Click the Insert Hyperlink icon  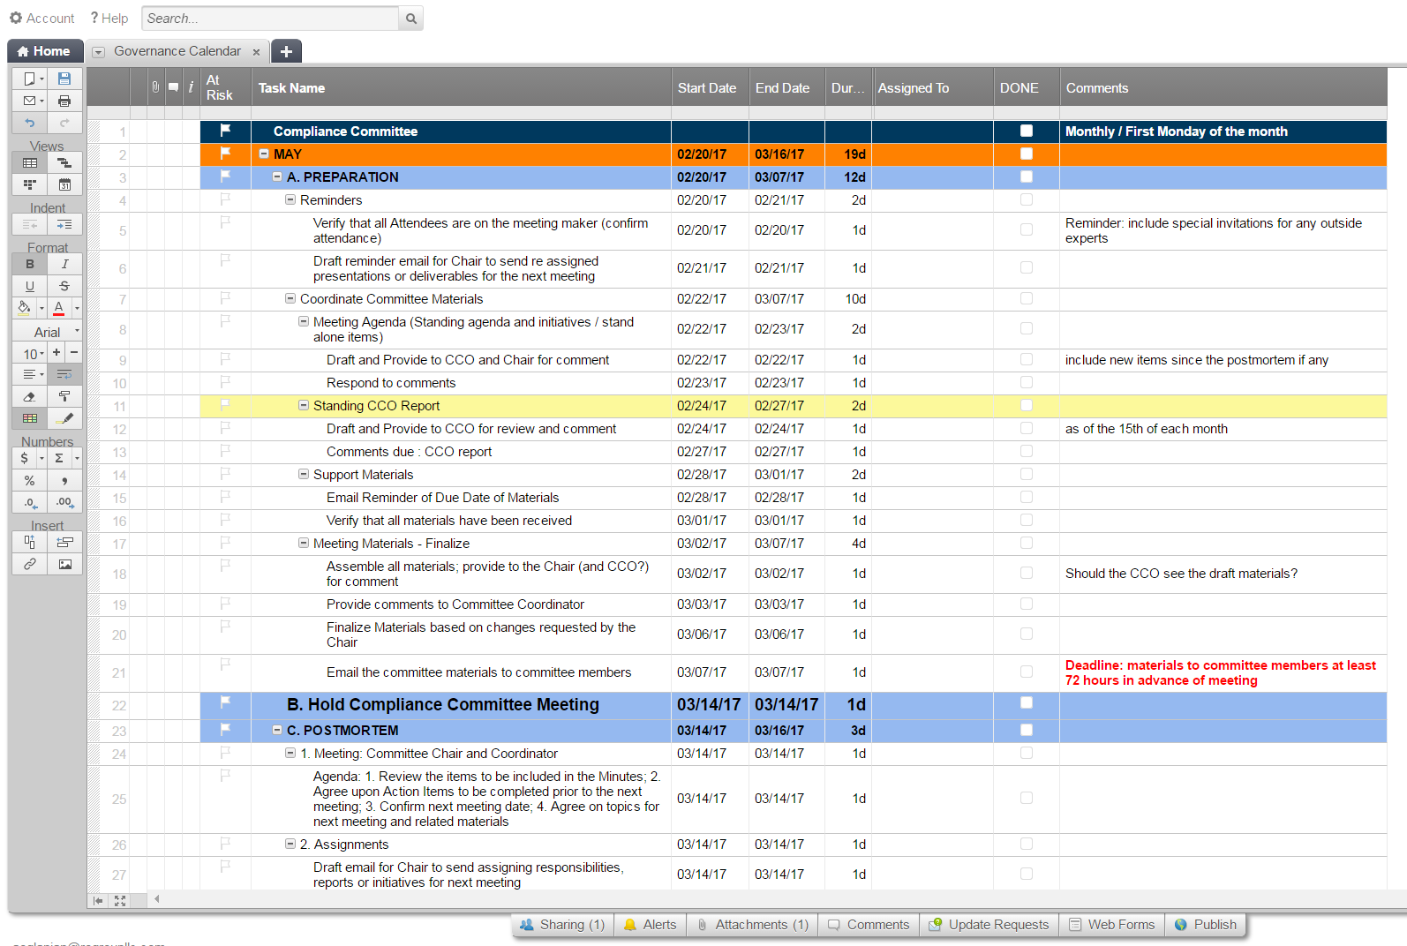click(30, 564)
